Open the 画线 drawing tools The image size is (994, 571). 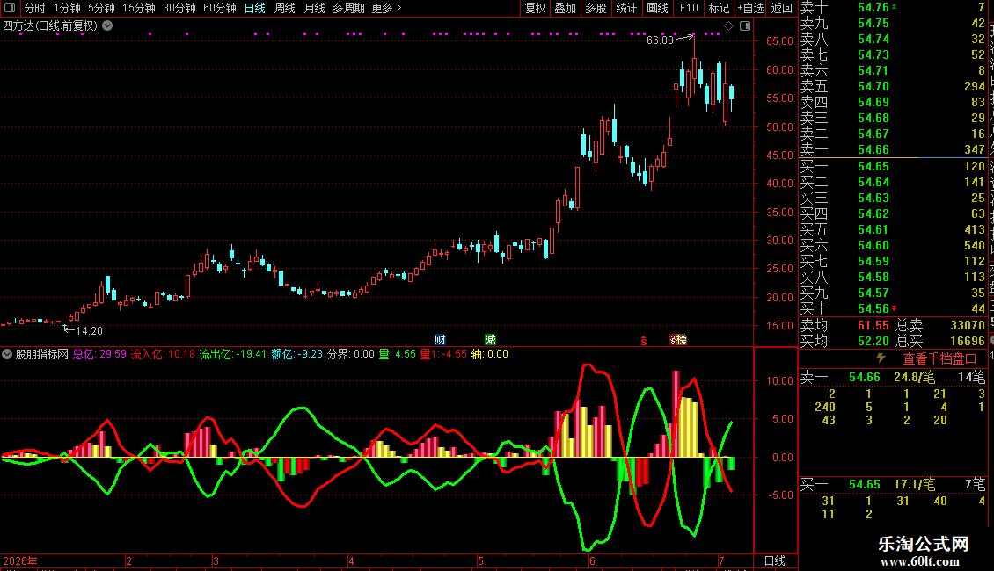(657, 8)
